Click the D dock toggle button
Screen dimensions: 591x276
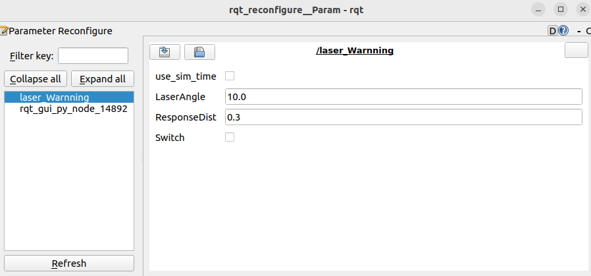(x=553, y=31)
